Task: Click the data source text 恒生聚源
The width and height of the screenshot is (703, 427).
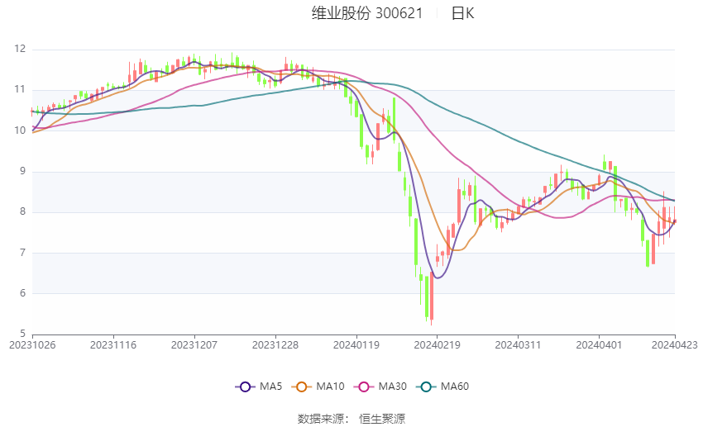Action: tap(382, 419)
